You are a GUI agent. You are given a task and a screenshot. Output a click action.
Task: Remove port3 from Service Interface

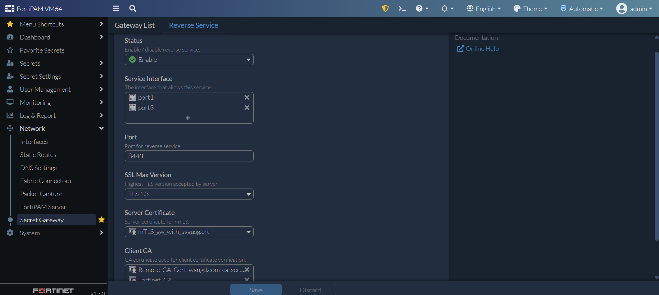(x=247, y=108)
